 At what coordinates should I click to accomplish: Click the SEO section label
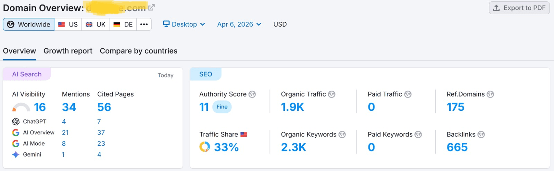pyautogui.click(x=206, y=74)
